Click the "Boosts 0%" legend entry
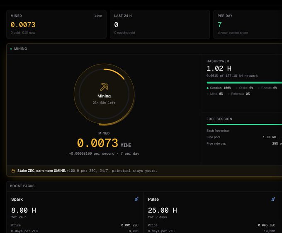The height and width of the screenshot is (233, 282). [x=267, y=88]
